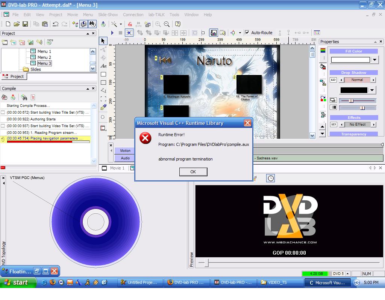This screenshot has height=300, width=385.
Task: Open the Project menu
Action: click(56, 15)
